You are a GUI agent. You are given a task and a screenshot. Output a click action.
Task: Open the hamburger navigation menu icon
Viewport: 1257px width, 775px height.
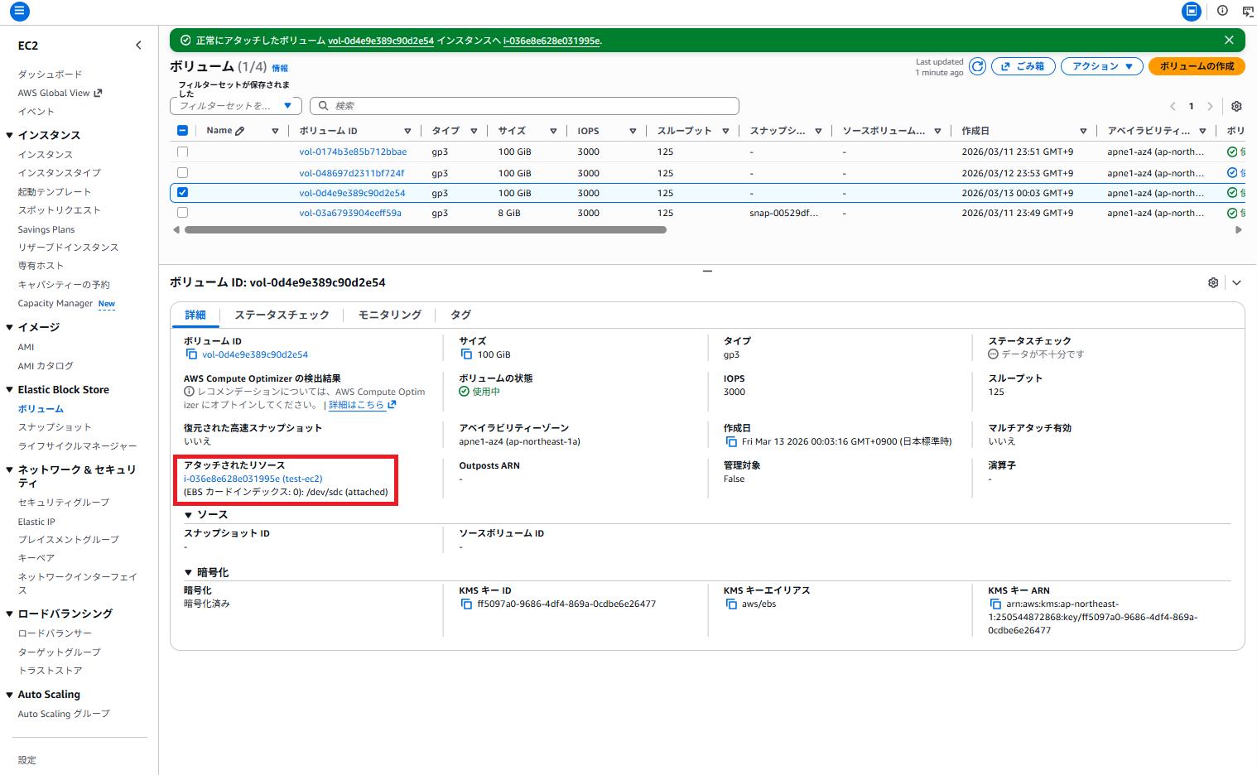19,12
